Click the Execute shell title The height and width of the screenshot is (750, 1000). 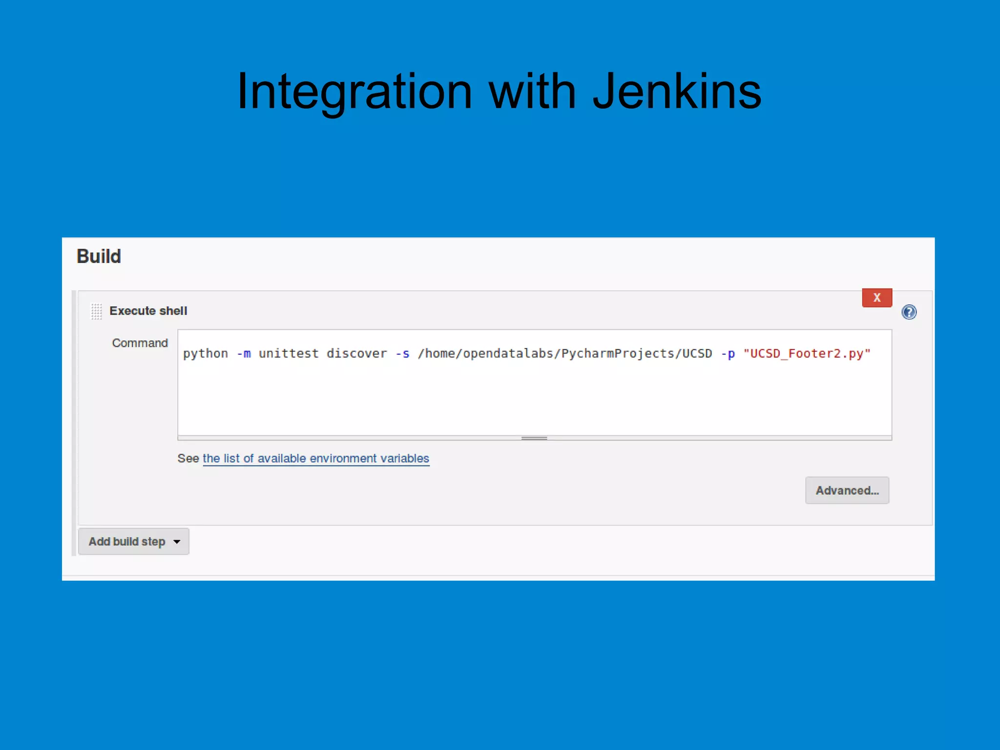click(148, 311)
